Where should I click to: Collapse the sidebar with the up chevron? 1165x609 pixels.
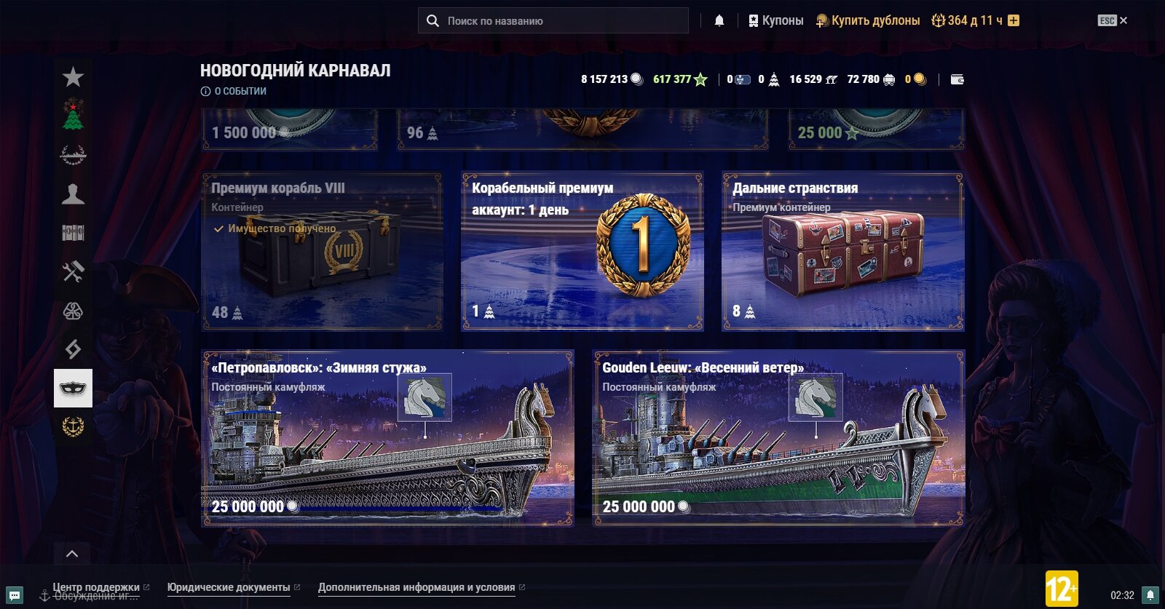72,554
